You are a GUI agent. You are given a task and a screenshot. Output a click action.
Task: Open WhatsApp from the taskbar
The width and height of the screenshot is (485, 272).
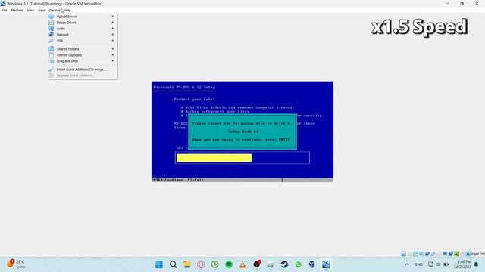pos(298,264)
